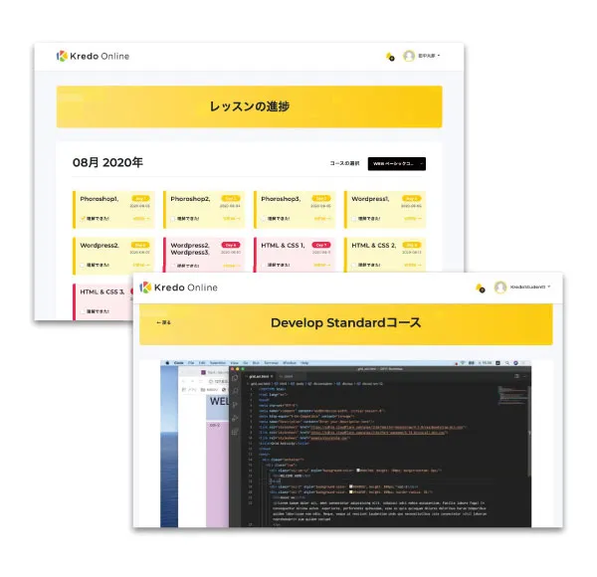Click the VS Code minimap in the video

[x=512, y=395]
